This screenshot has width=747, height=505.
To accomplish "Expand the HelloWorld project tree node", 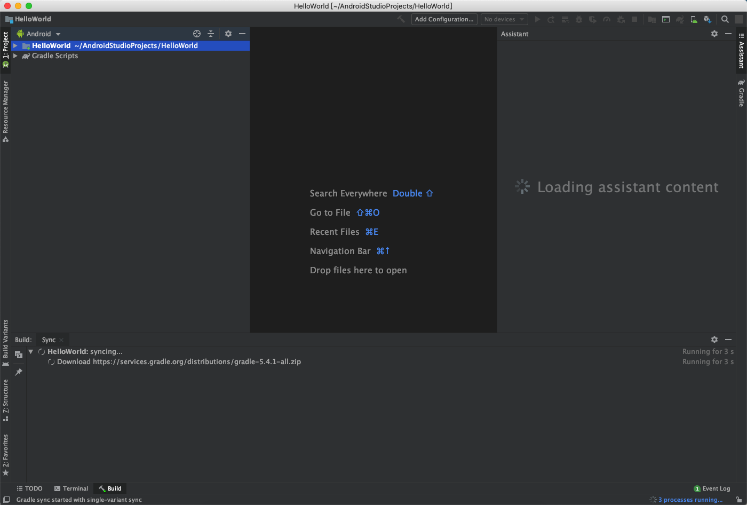I will pyautogui.click(x=15, y=46).
